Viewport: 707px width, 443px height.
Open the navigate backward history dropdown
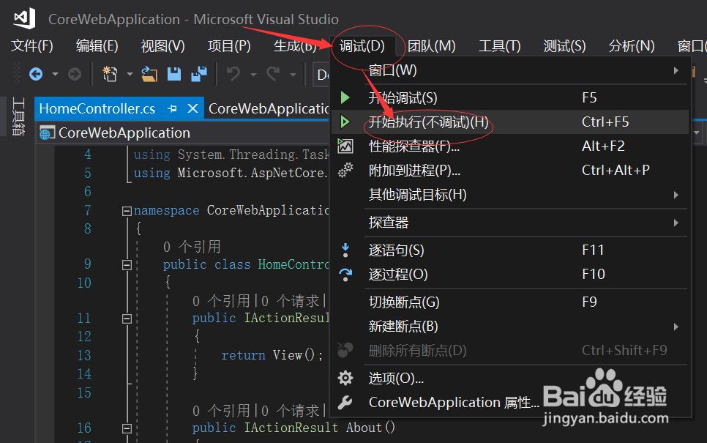(x=55, y=73)
